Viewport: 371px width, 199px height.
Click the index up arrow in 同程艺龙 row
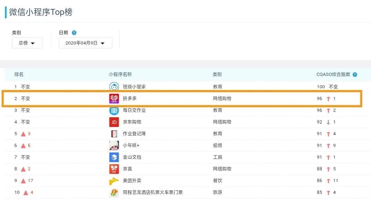[328, 192]
